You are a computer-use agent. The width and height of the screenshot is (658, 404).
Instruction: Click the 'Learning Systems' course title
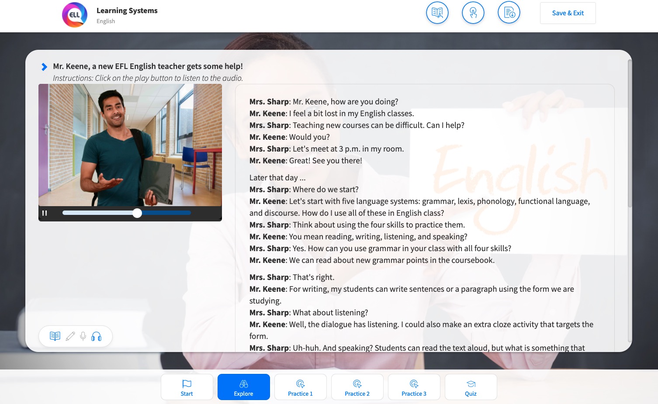coord(127,10)
